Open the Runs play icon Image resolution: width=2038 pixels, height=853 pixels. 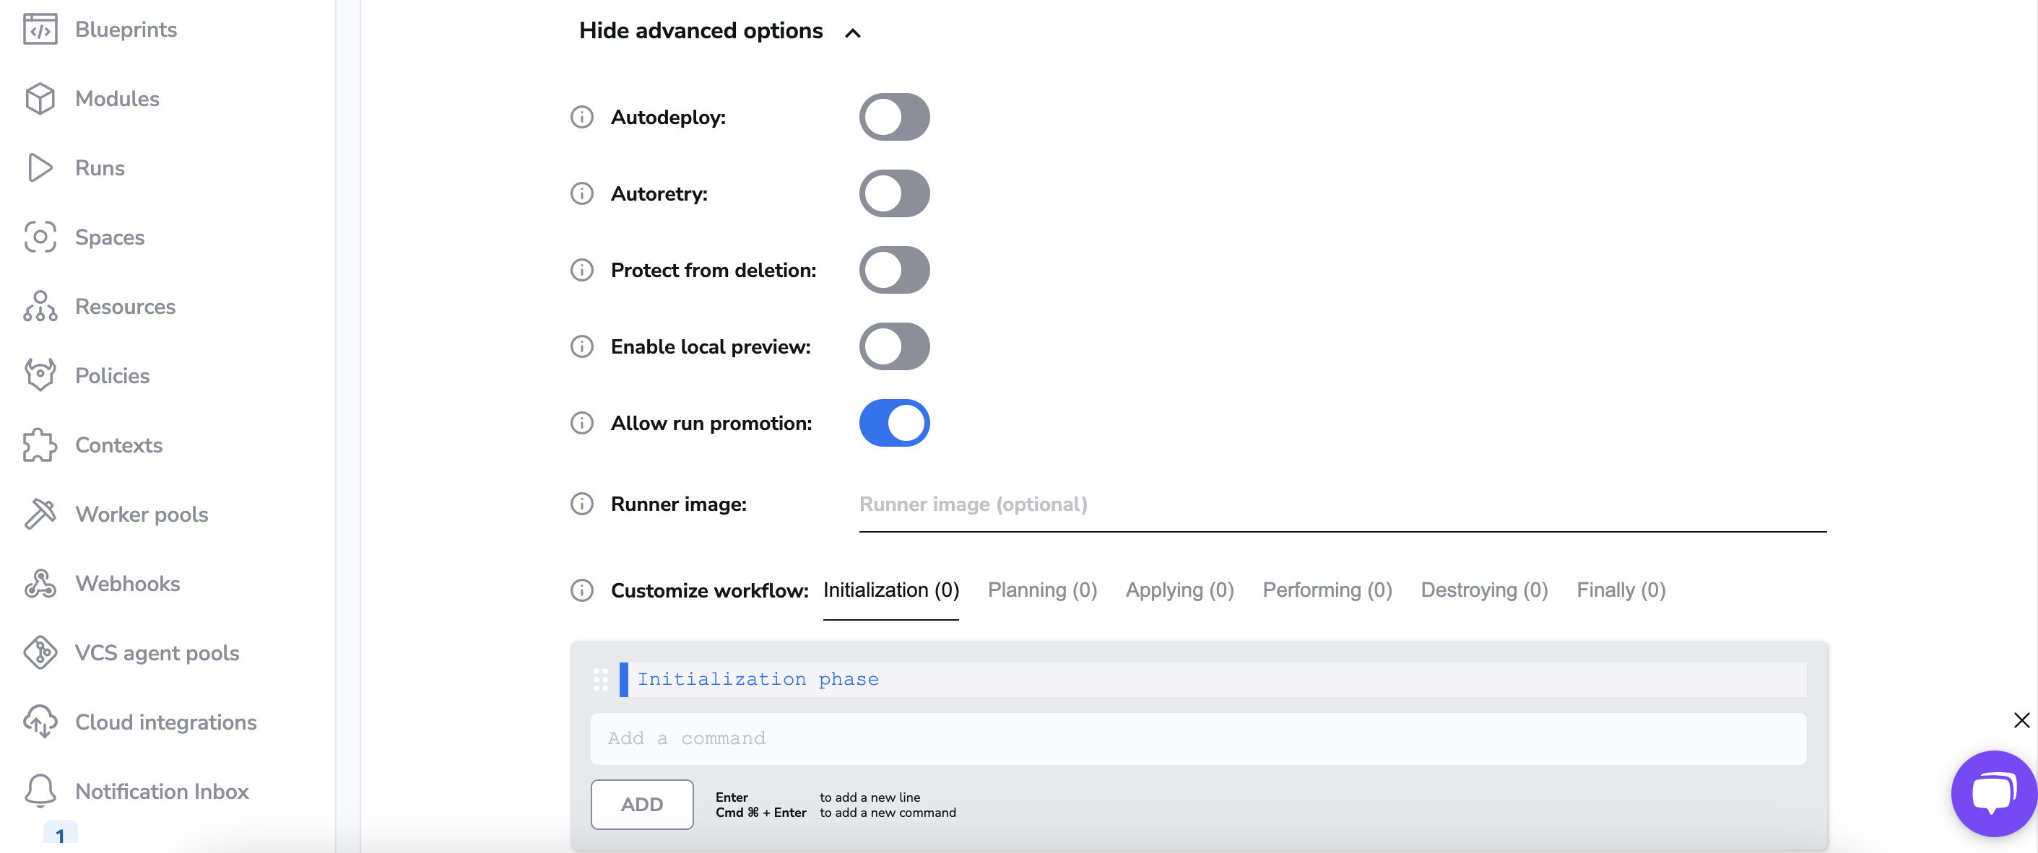coord(40,167)
